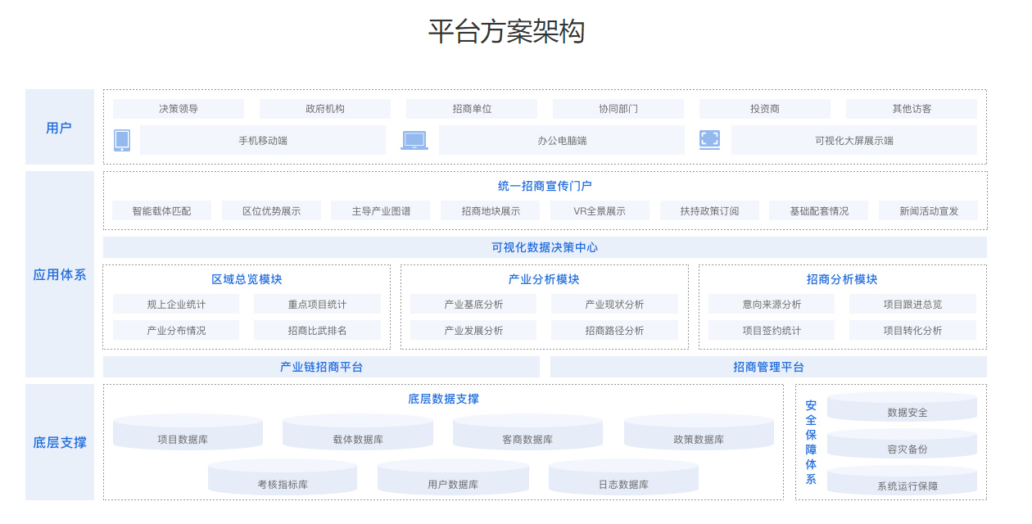Select the 用户 section tab

click(x=60, y=128)
